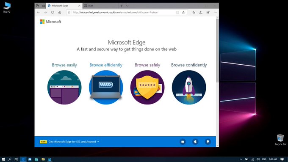
Task: Go to home page icon
Action: 60,12
